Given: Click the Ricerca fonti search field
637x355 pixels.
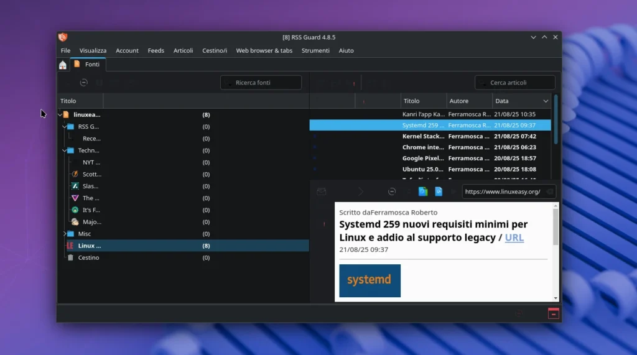Looking at the screenshot, I should click(261, 83).
